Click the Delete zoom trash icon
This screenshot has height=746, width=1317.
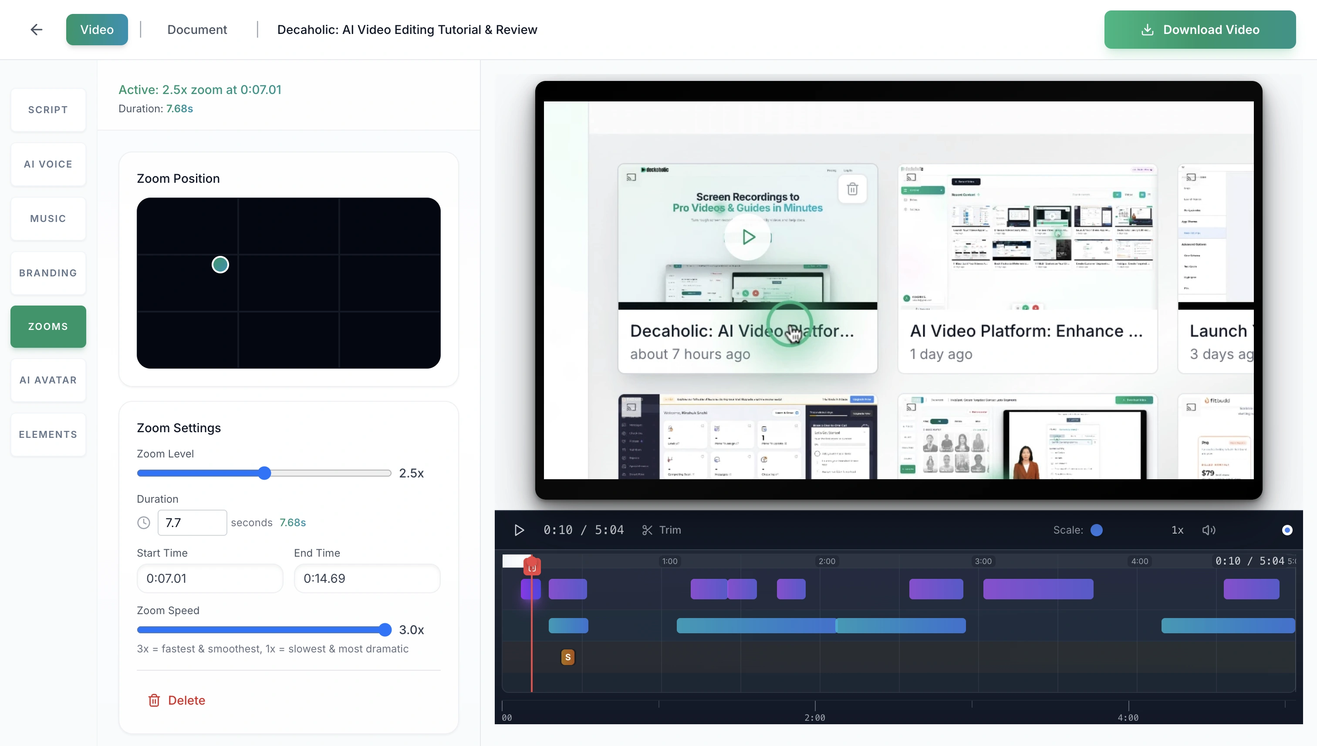pyautogui.click(x=154, y=700)
